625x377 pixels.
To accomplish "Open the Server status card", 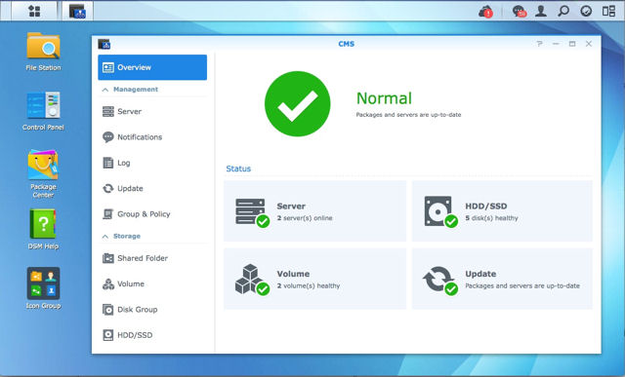I will point(314,210).
